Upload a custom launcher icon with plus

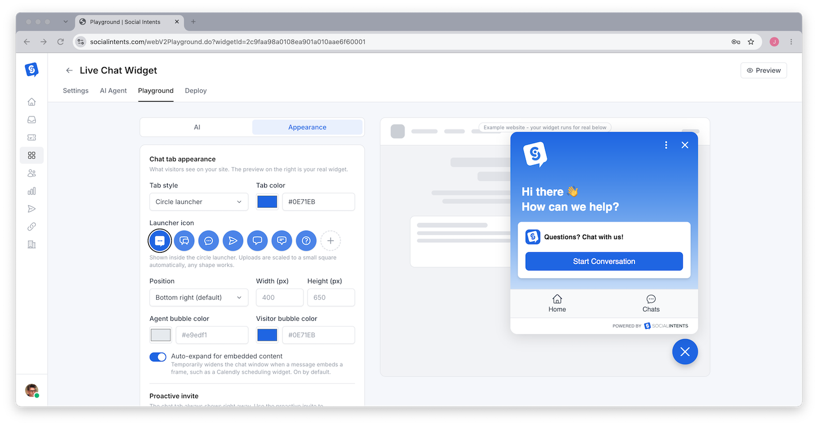[x=331, y=241]
